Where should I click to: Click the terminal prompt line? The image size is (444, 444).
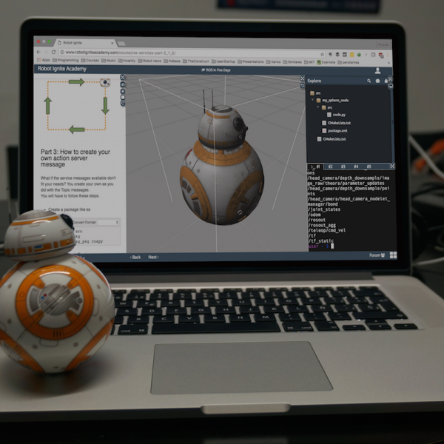click(x=321, y=246)
